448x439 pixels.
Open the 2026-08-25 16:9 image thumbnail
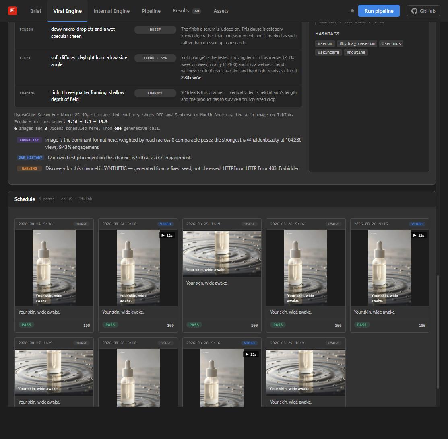click(x=222, y=254)
